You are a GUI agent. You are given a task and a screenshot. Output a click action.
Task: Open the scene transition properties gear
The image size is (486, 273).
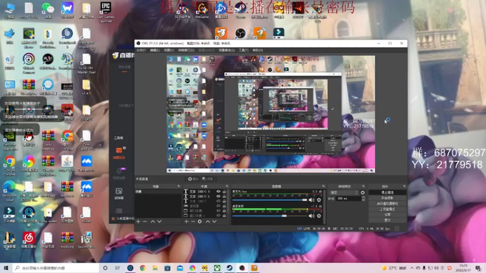pyautogui.click(x=363, y=192)
